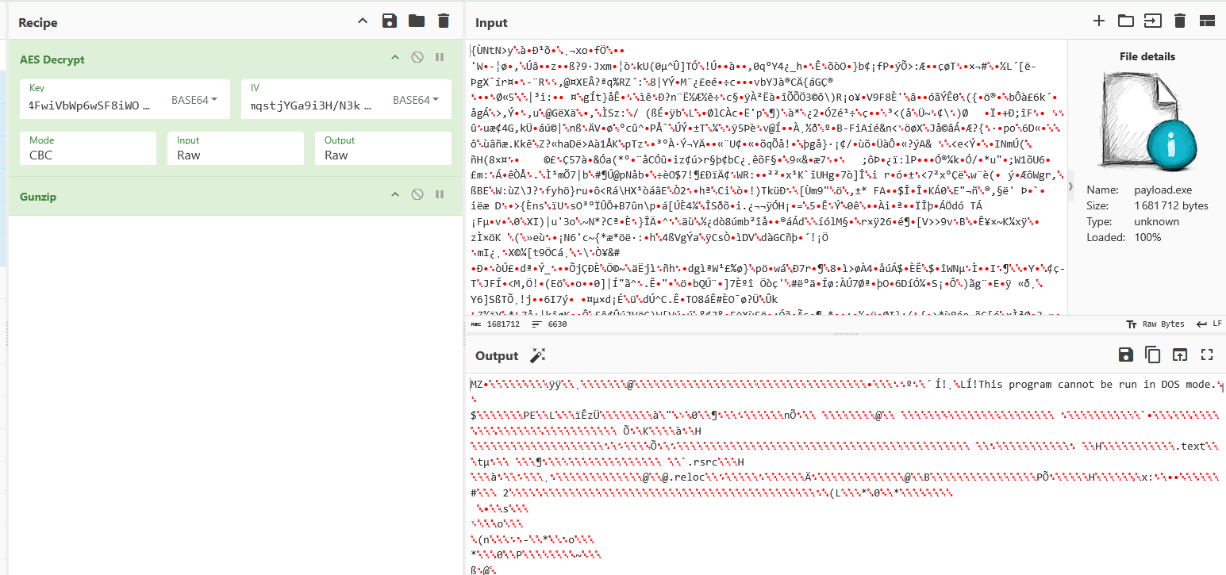The width and height of the screenshot is (1226, 575).
Task: Open the Key BASE64 format dropdown
Action: coord(194,101)
